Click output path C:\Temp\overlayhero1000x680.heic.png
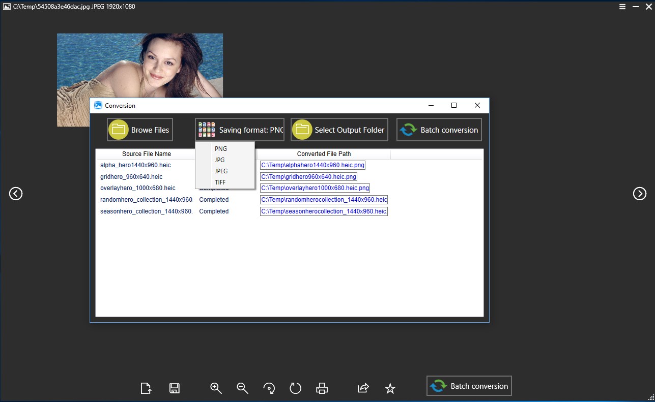Image resolution: width=655 pixels, height=402 pixels. 315,188
